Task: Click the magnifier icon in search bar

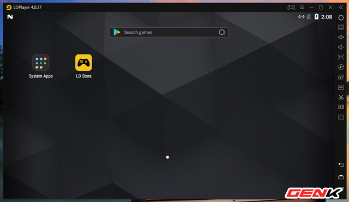Action: 222,33
